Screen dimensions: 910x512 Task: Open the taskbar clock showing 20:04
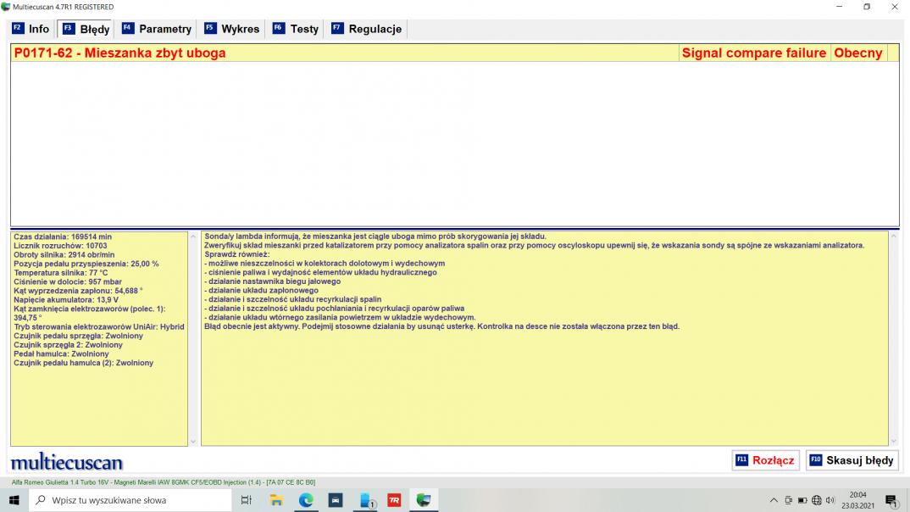click(857, 500)
